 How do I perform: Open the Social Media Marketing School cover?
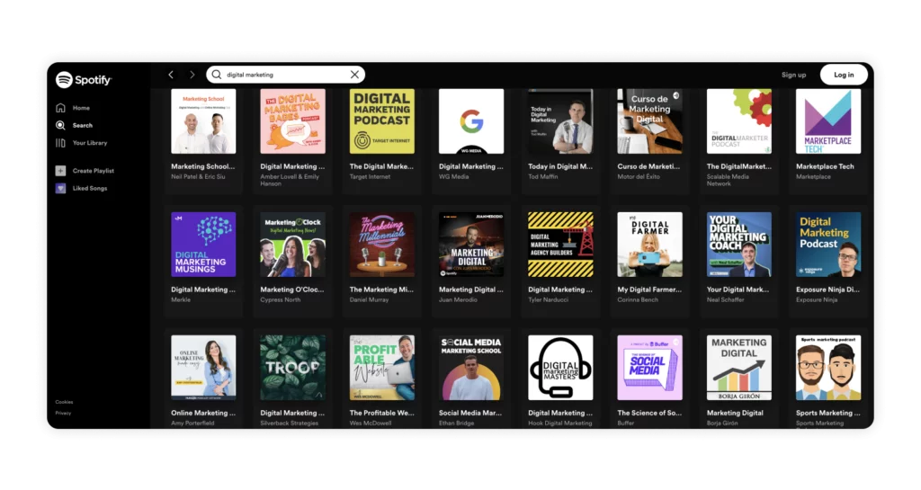[x=471, y=368]
